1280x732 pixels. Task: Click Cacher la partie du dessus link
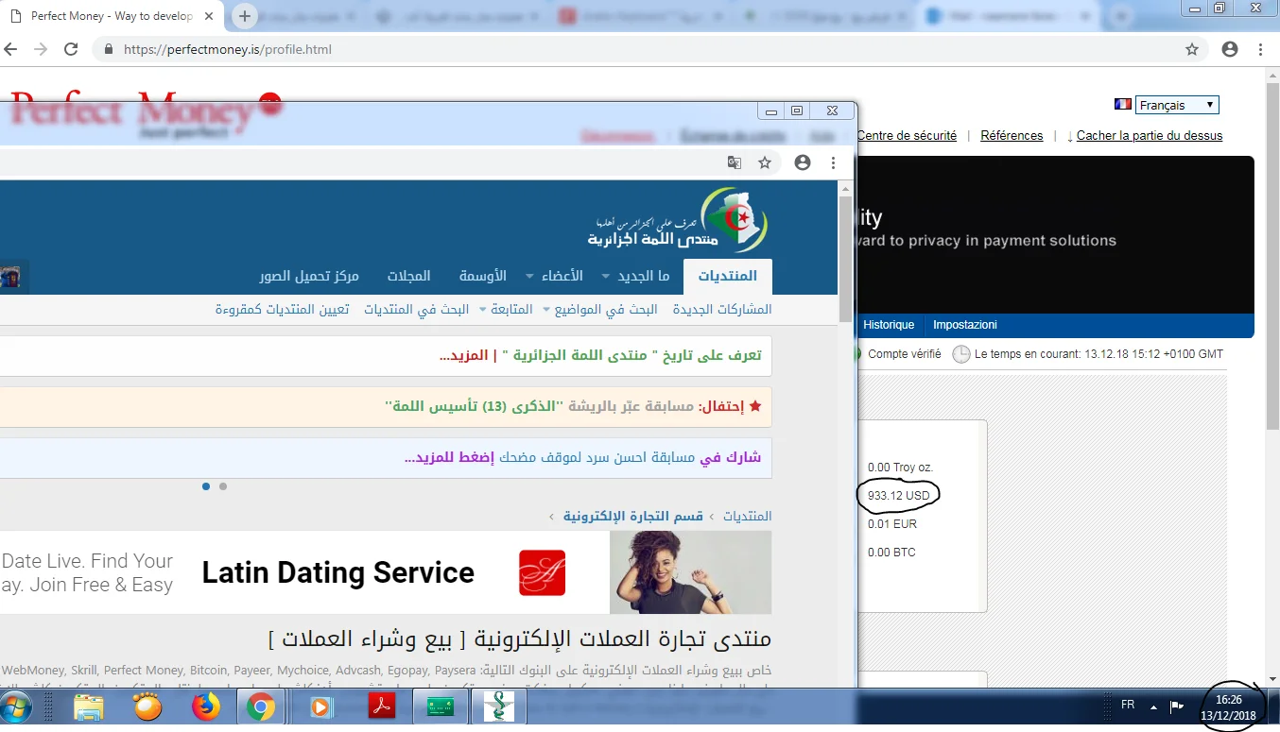click(1149, 136)
